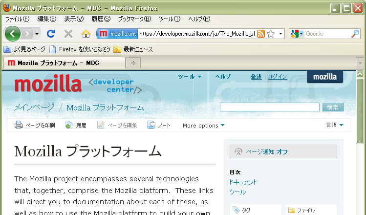Viewport: 366px width, 215px height.
Task: Open the Firefox を使いこなそう bookmark
Action: [80, 49]
